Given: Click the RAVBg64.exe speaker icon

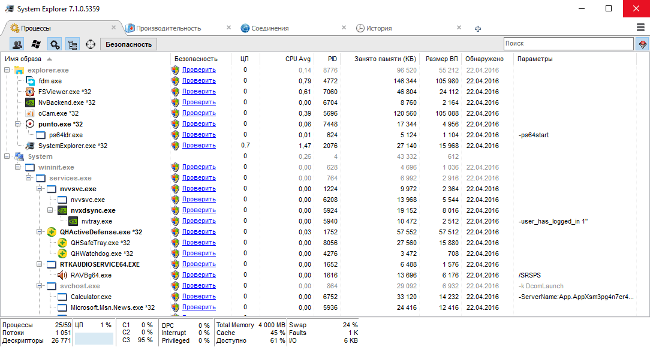Looking at the screenshot, I should 62,275.
